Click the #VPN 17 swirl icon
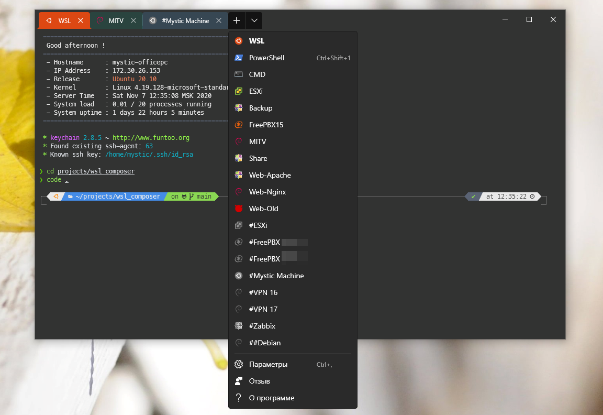Screen dimensions: 603x415 [239, 309]
